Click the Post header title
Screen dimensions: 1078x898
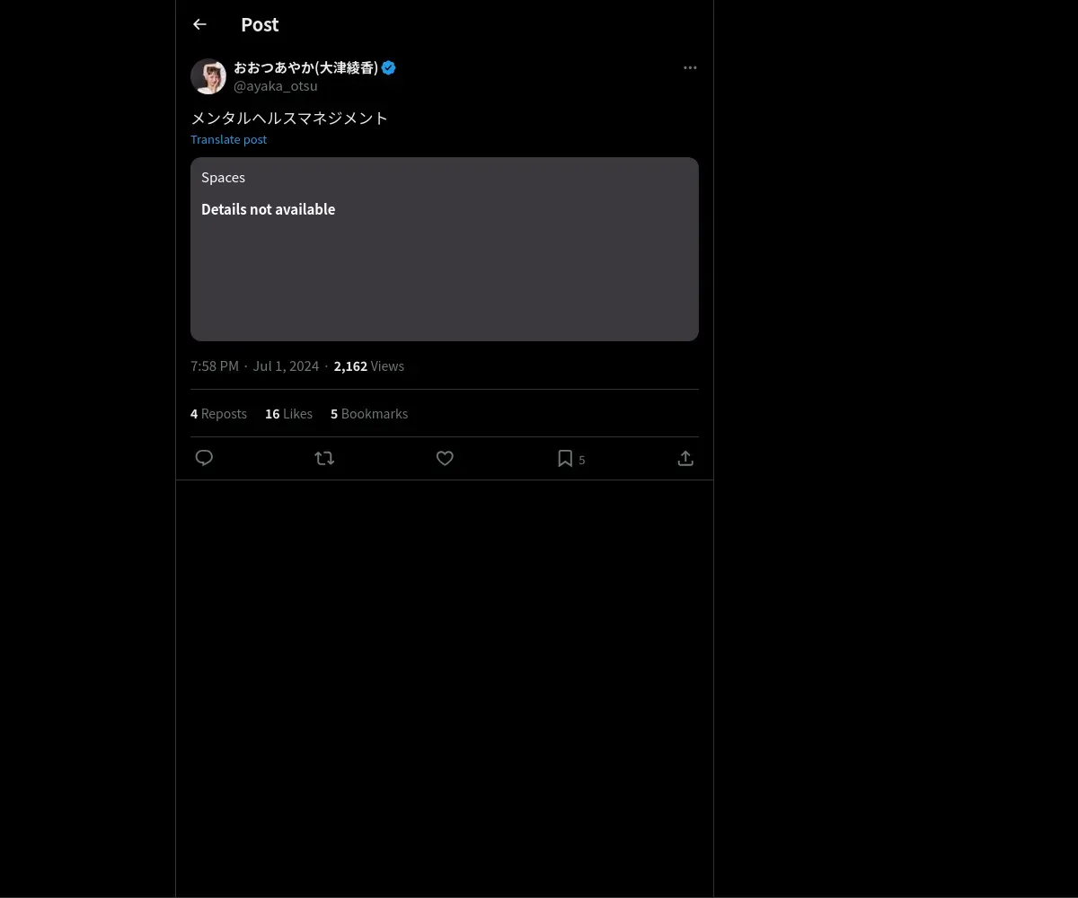coord(260,24)
